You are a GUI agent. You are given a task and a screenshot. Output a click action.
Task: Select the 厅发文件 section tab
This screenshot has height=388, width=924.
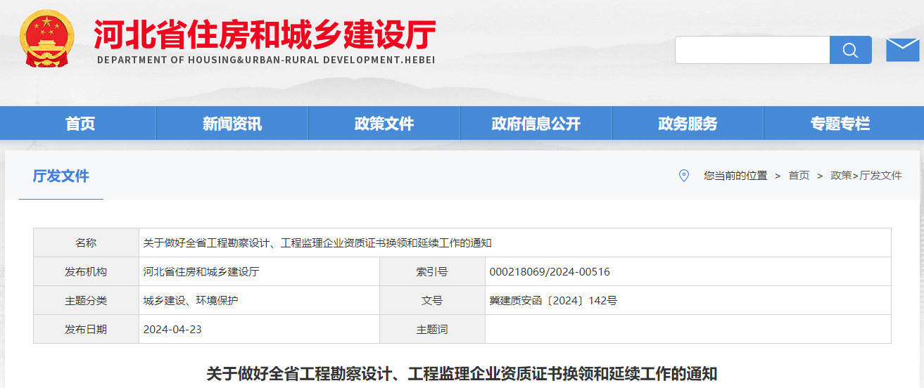pyautogui.click(x=61, y=176)
